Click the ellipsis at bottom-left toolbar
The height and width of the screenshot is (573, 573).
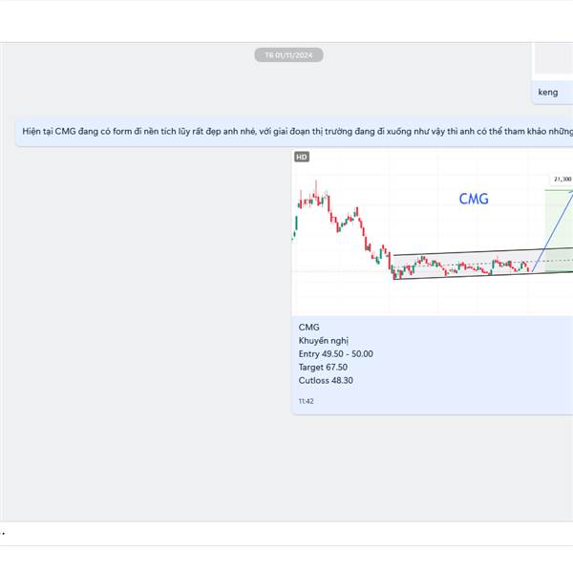click(x=3, y=534)
